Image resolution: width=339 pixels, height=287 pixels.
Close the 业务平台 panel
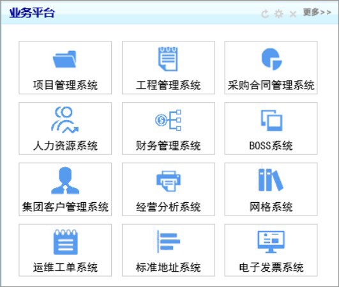[293, 15]
